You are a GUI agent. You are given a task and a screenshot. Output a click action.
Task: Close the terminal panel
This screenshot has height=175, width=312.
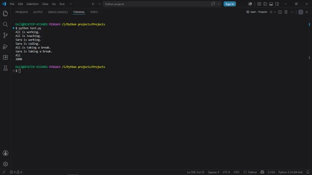pyautogui.click(x=306, y=12)
